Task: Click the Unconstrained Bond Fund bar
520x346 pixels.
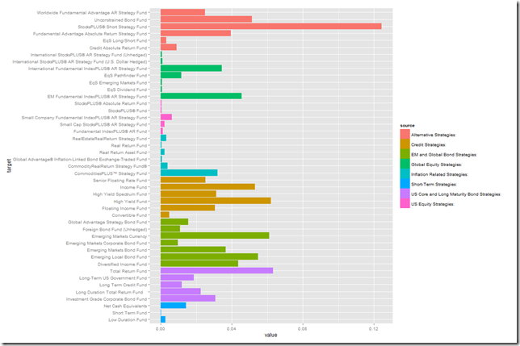Action: tap(206, 19)
